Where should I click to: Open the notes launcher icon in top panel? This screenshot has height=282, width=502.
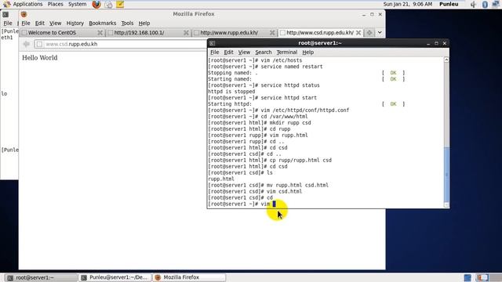click(120, 5)
